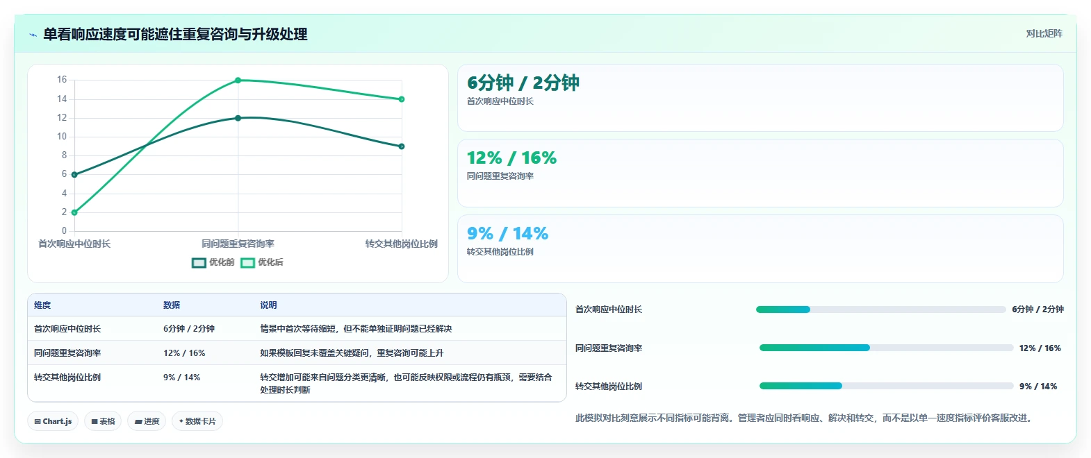Click the 转交其他岗位比例 progress bar

coord(886,386)
